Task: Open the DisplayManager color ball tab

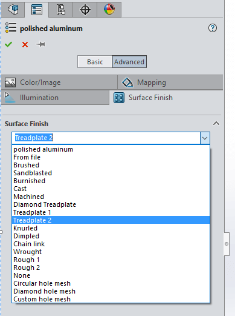Action: 109,10
